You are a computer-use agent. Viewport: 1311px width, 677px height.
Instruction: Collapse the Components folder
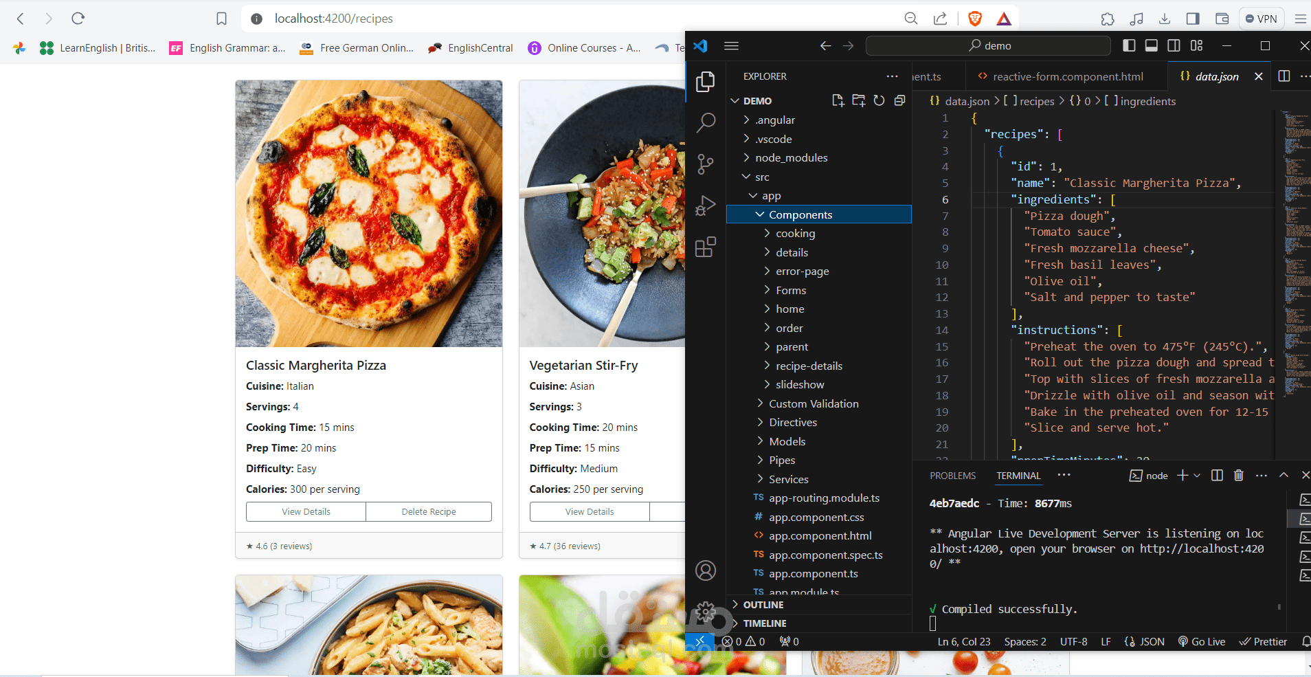(800, 214)
